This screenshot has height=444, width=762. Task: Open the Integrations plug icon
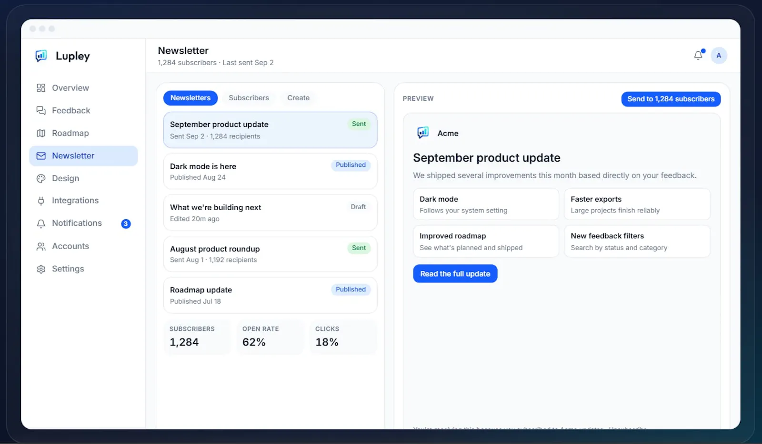click(41, 201)
